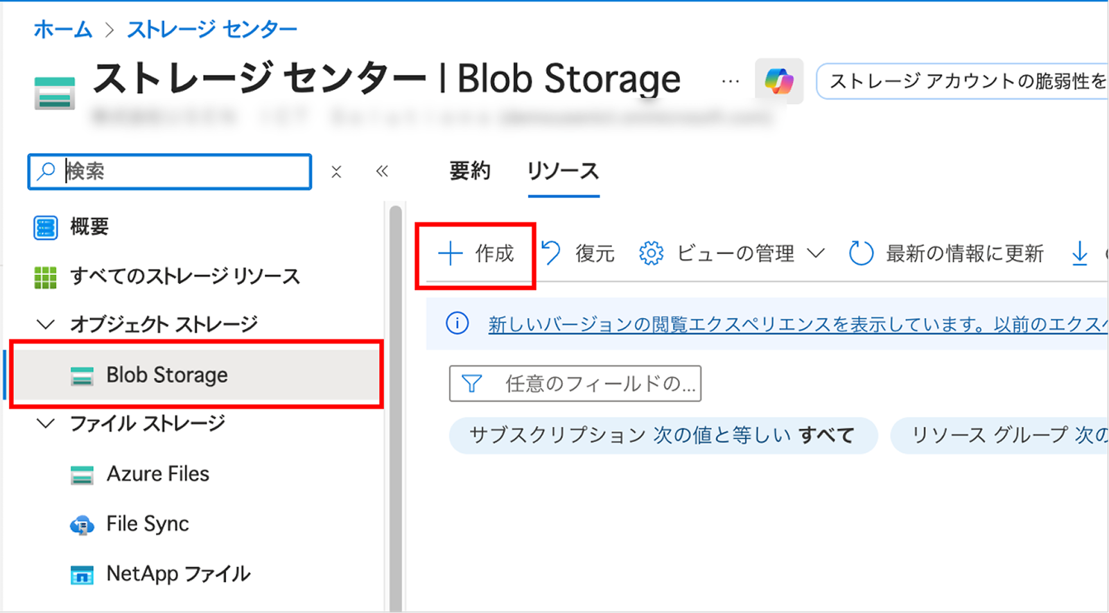The image size is (1109, 613).
Task: Collapse the オブジェクト ストレージ section
Action: pos(46,324)
